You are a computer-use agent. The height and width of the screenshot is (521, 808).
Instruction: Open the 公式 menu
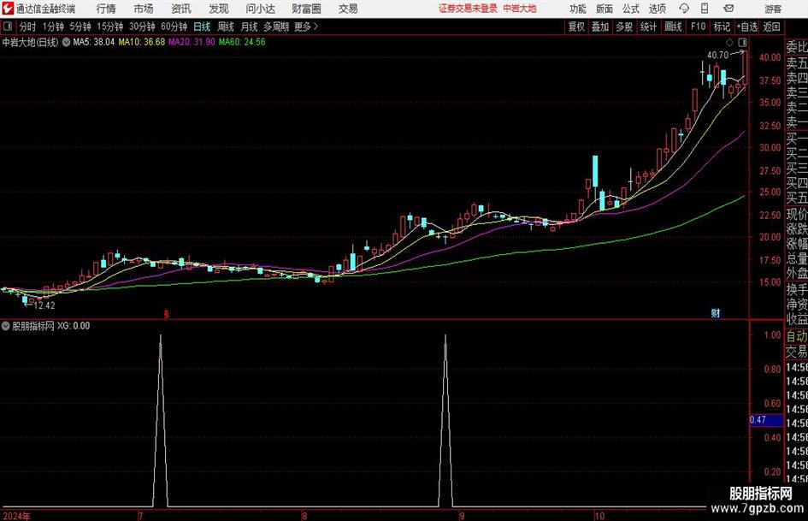click(631, 9)
